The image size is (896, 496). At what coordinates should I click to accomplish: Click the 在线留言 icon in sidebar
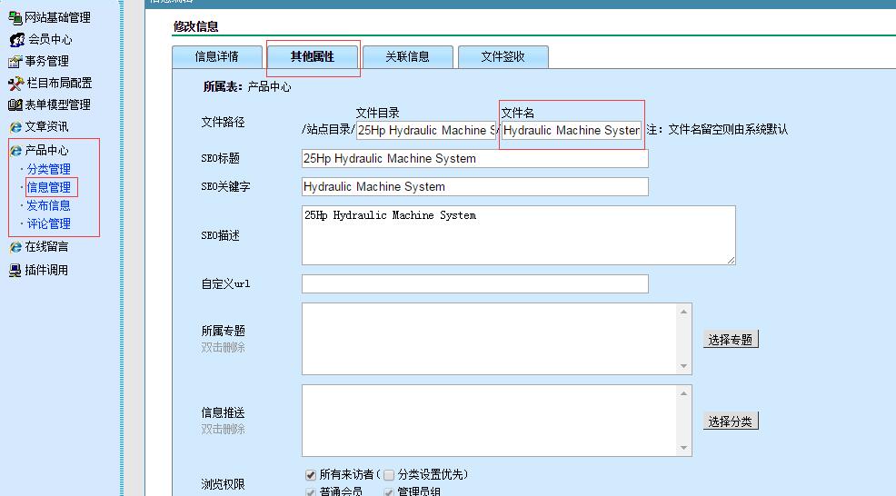click(x=15, y=246)
